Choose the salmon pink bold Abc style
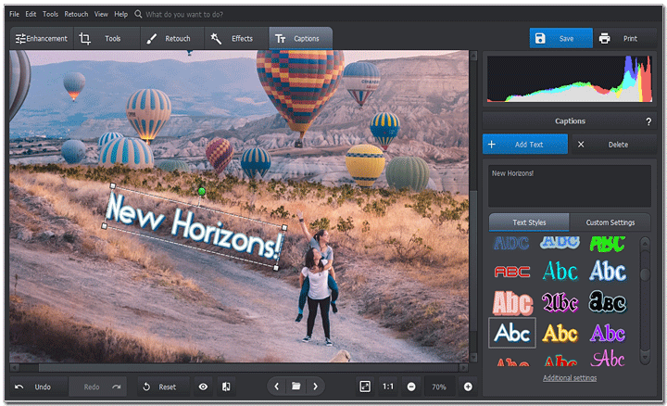 512,302
